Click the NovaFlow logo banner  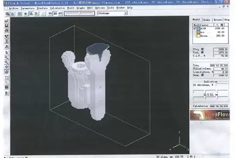(x=210, y=115)
